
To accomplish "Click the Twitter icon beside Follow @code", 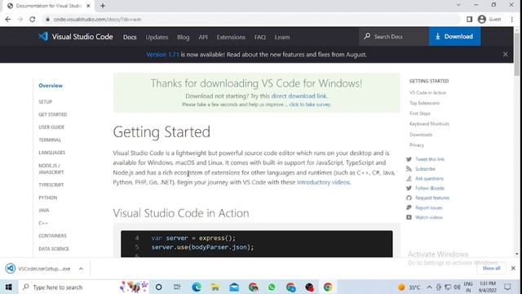I will coord(409,189).
